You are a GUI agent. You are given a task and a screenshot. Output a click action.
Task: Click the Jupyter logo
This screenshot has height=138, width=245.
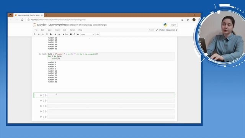pyautogui.click(x=40, y=25)
